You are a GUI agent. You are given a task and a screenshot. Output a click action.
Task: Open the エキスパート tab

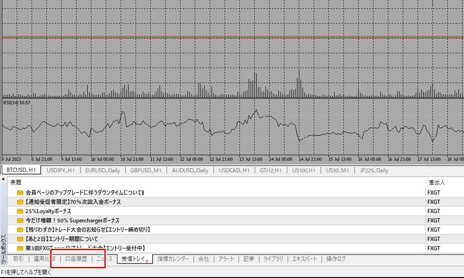305,259
